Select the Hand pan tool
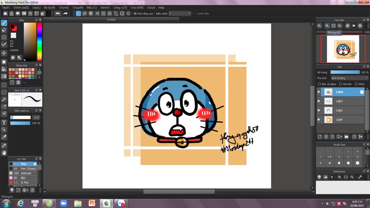The width and height of the screenshot is (370, 208). (4, 153)
